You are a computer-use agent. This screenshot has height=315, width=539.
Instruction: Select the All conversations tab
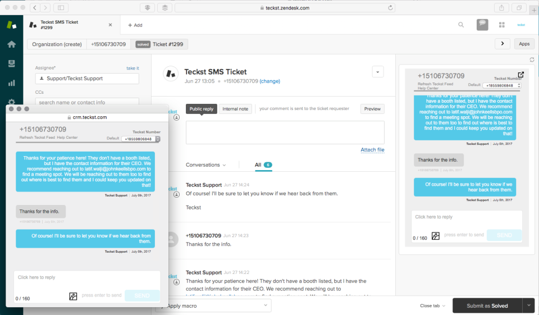tap(263, 165)
